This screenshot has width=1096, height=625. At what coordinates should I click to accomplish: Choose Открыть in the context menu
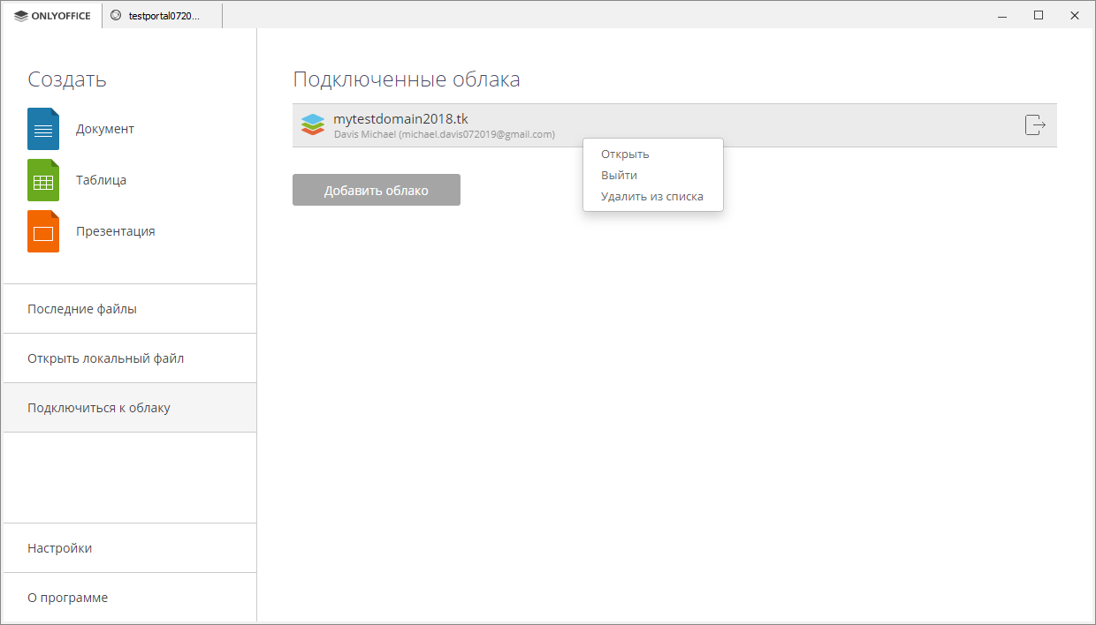pos(653,154)
